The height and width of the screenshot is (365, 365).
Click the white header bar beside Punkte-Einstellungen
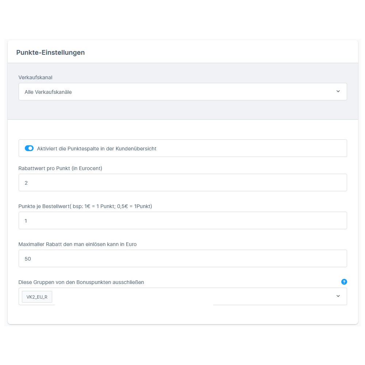219,52
